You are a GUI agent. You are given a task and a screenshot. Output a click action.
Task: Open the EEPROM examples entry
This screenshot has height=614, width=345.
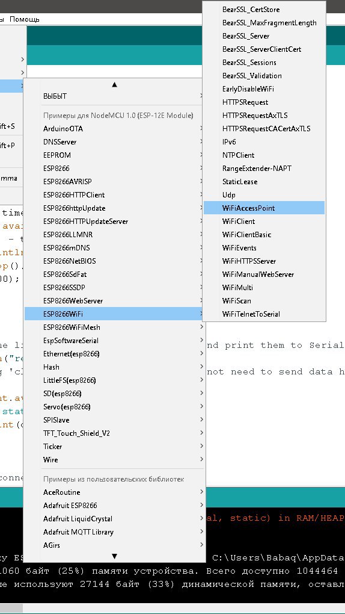114,155
